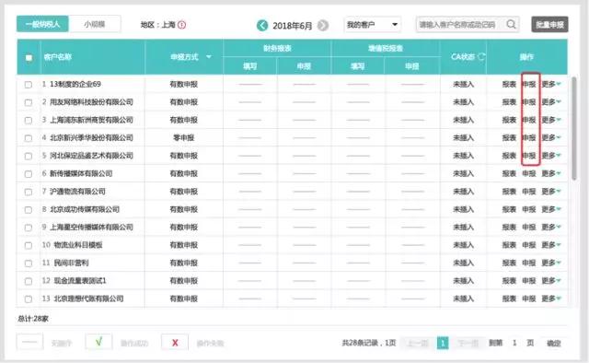
Task: Open the 申报方式 filter dropdown
Action: point(209,57)
